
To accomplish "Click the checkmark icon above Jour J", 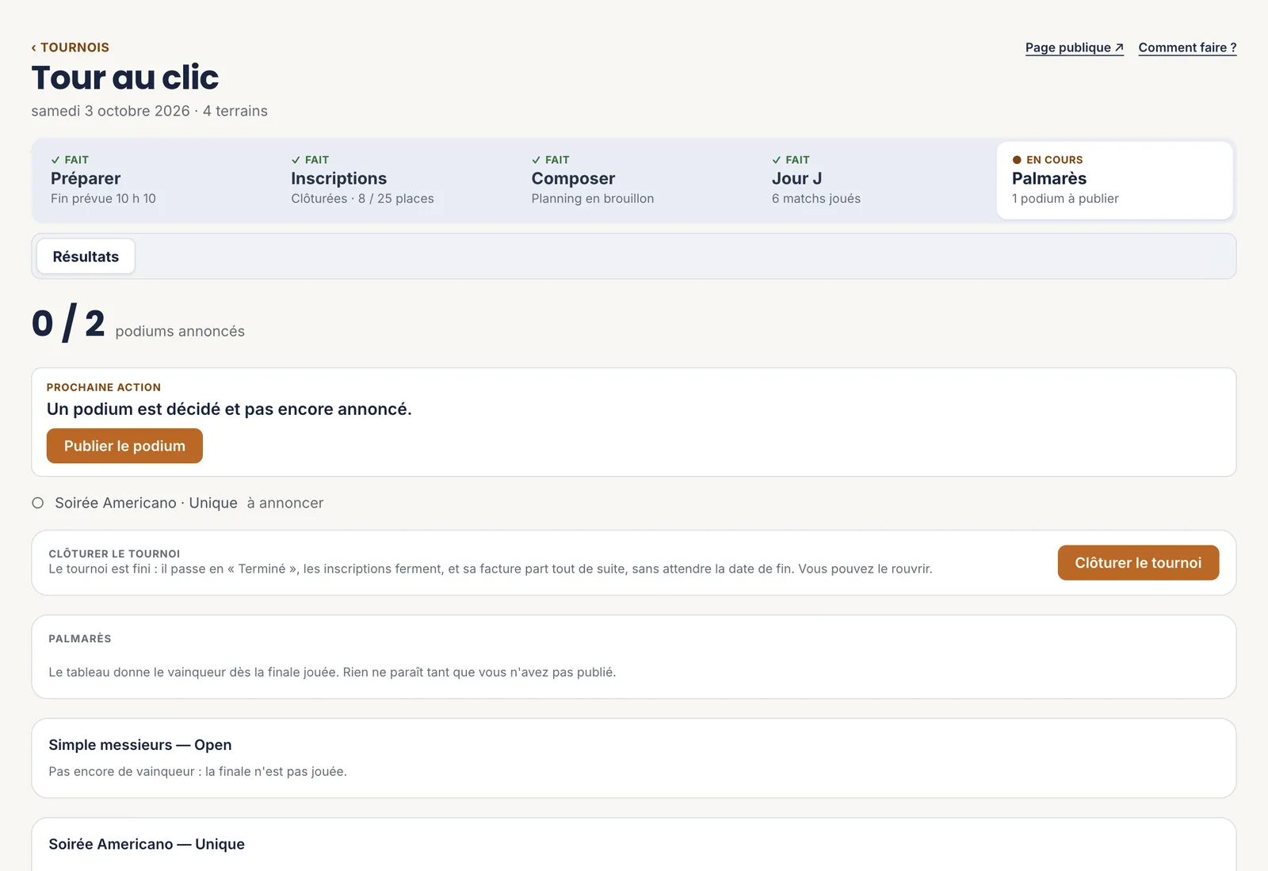I will (x=777, y=160).
